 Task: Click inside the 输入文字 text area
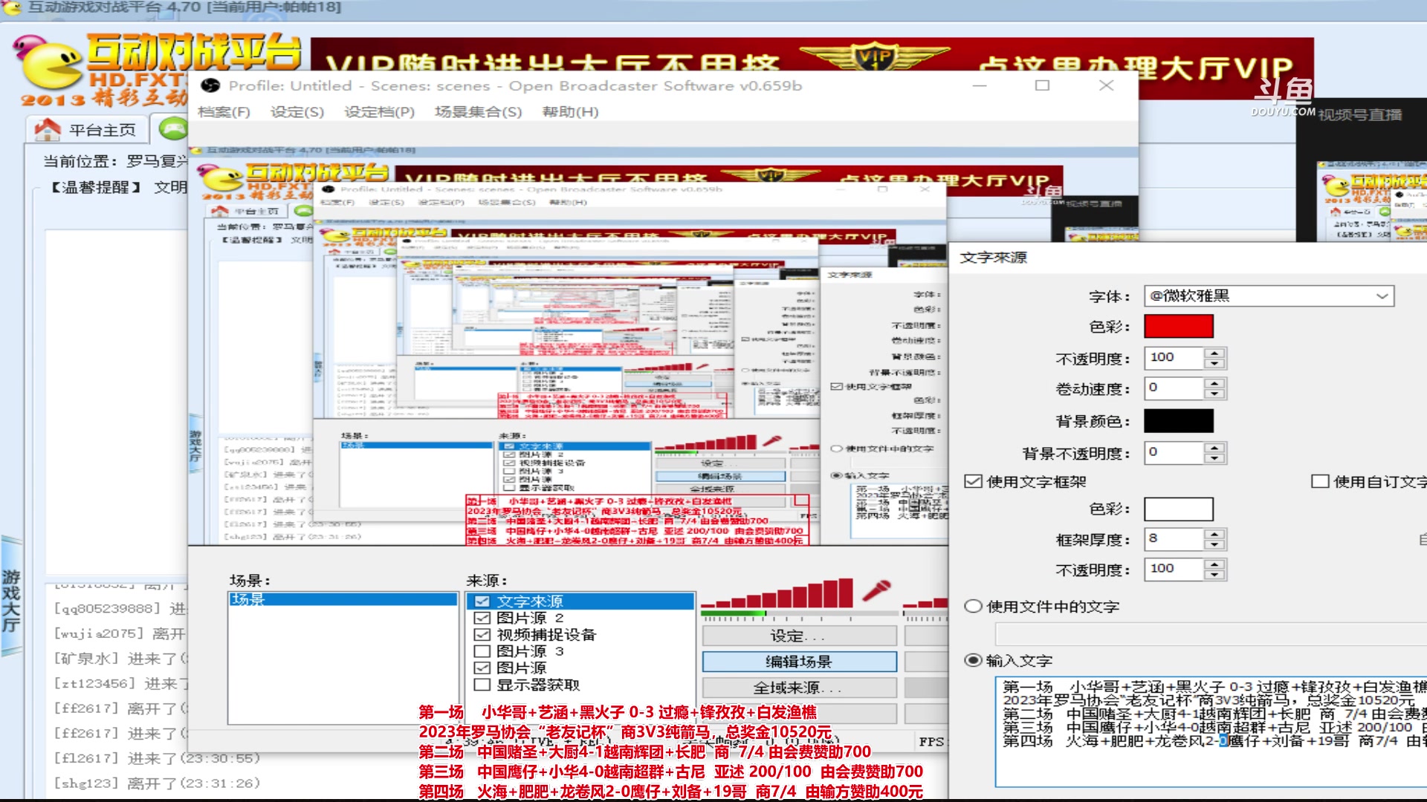(1211, 731)
